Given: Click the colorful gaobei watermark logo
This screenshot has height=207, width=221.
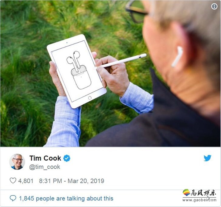Looking at the screenshot, I should (186, 192).
